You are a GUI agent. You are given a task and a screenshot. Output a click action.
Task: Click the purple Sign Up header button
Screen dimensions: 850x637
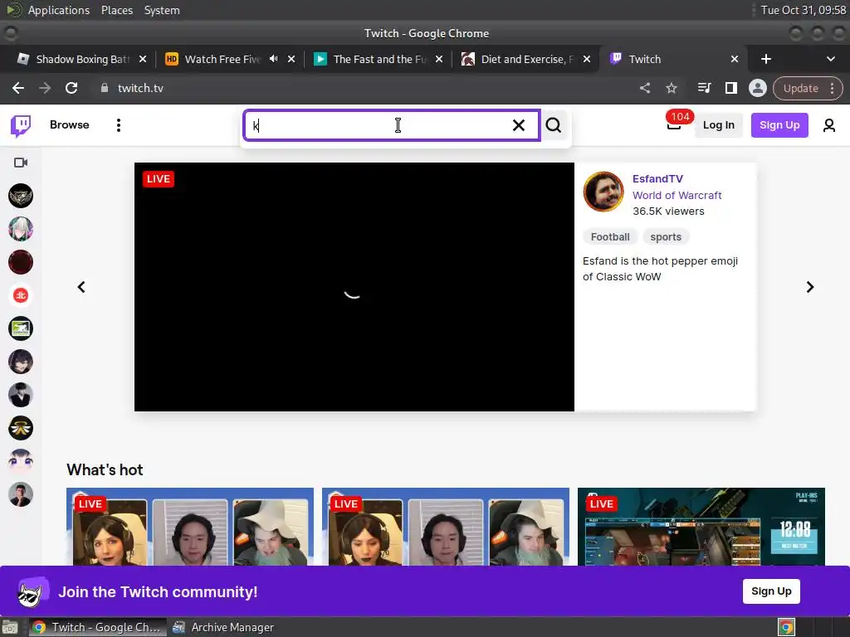(x=779, y=125)
